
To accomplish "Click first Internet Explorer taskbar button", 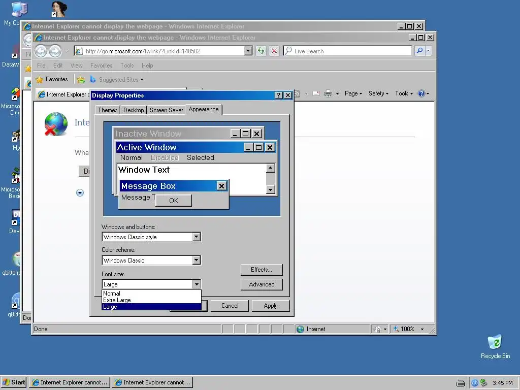I will tap(70, 382).
